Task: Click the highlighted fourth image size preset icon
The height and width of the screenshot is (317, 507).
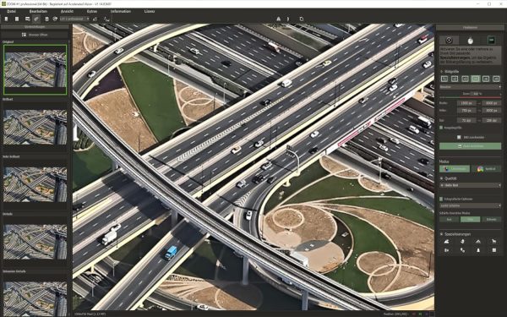Action: pos(475,79)
